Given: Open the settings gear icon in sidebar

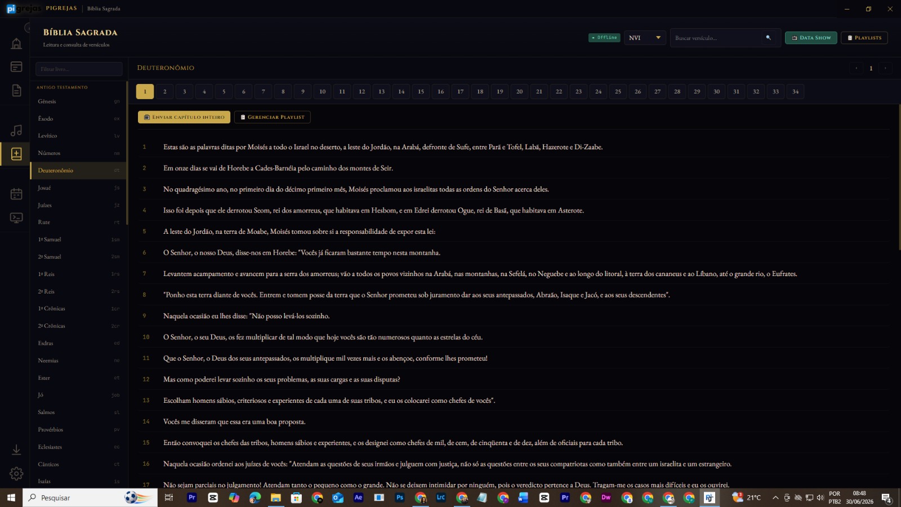Looking at the screenshot, I should [16, 474].
